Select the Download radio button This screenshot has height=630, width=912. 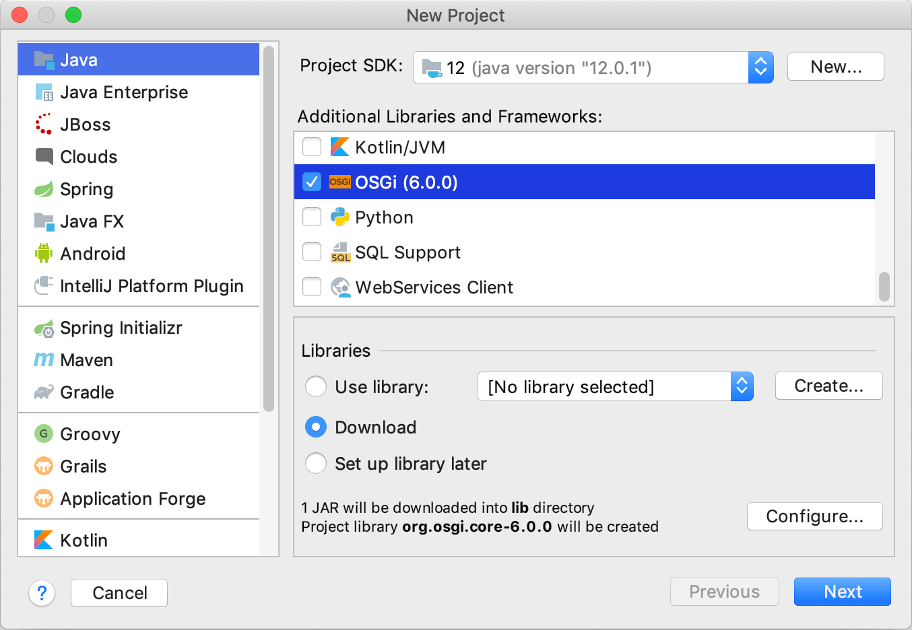click(x=316, y=427)
